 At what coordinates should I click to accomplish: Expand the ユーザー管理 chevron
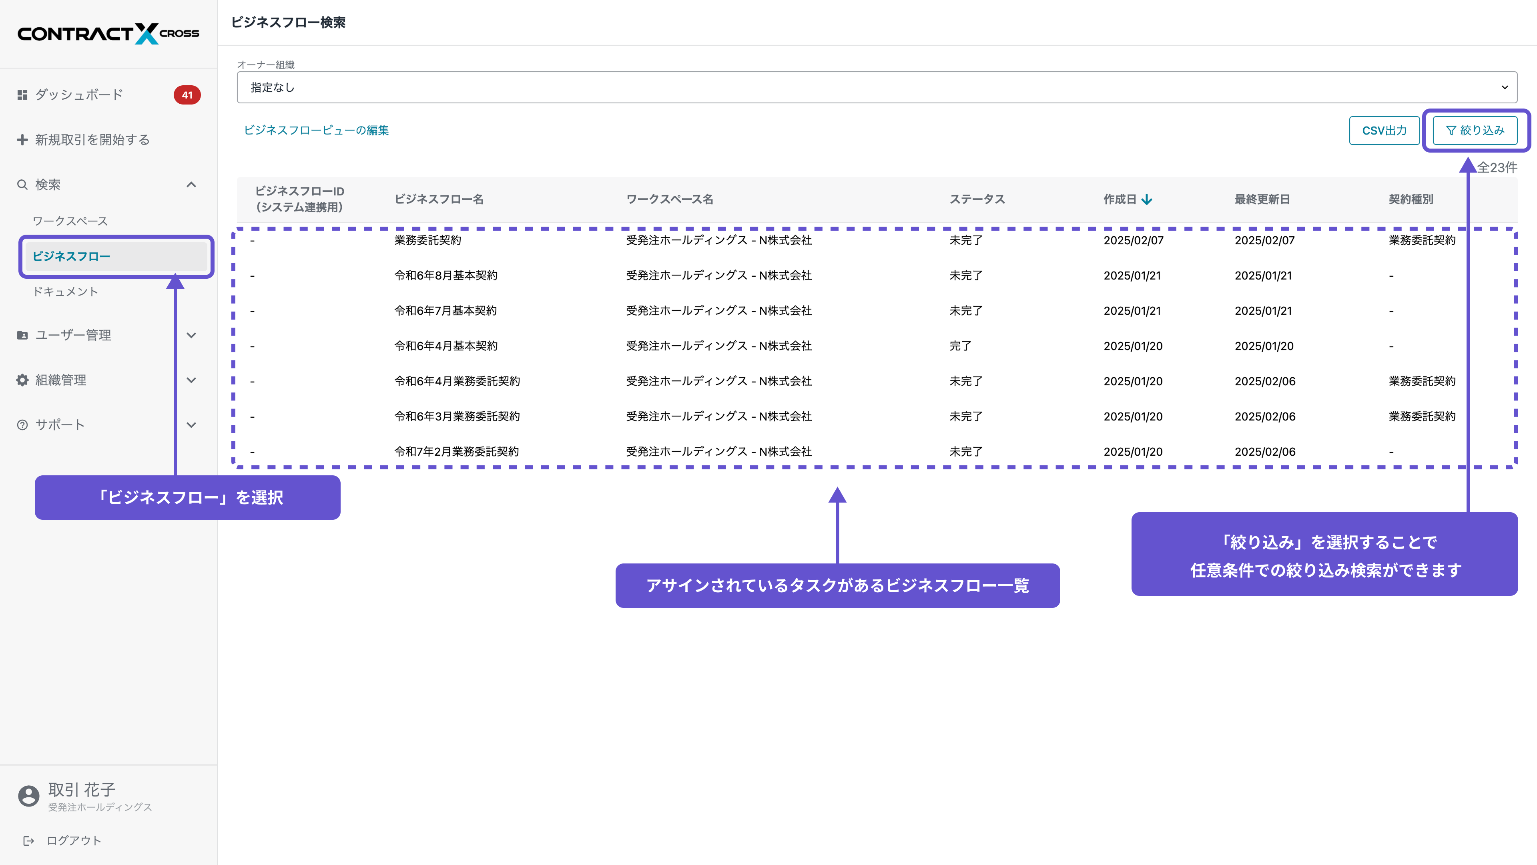pos(191,336)
